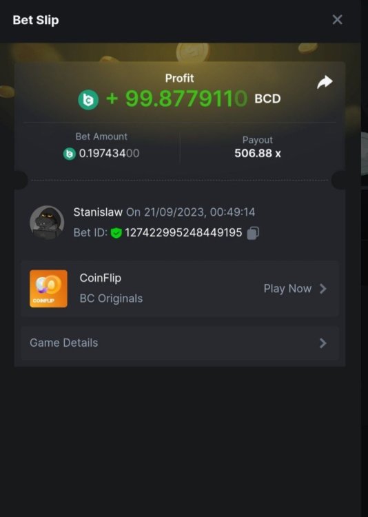Screen dimensions: 368x517
Task: Click the CoinFlip game thumbnail
Action: tap(48, 289)
